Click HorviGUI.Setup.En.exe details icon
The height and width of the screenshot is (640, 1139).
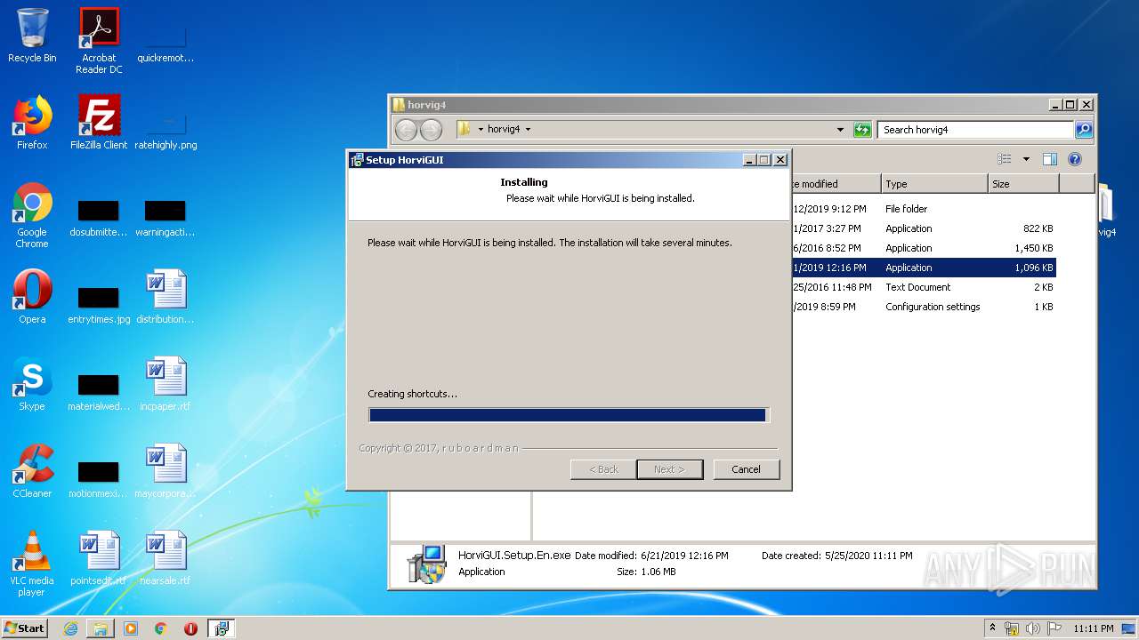tap(426, 564)
